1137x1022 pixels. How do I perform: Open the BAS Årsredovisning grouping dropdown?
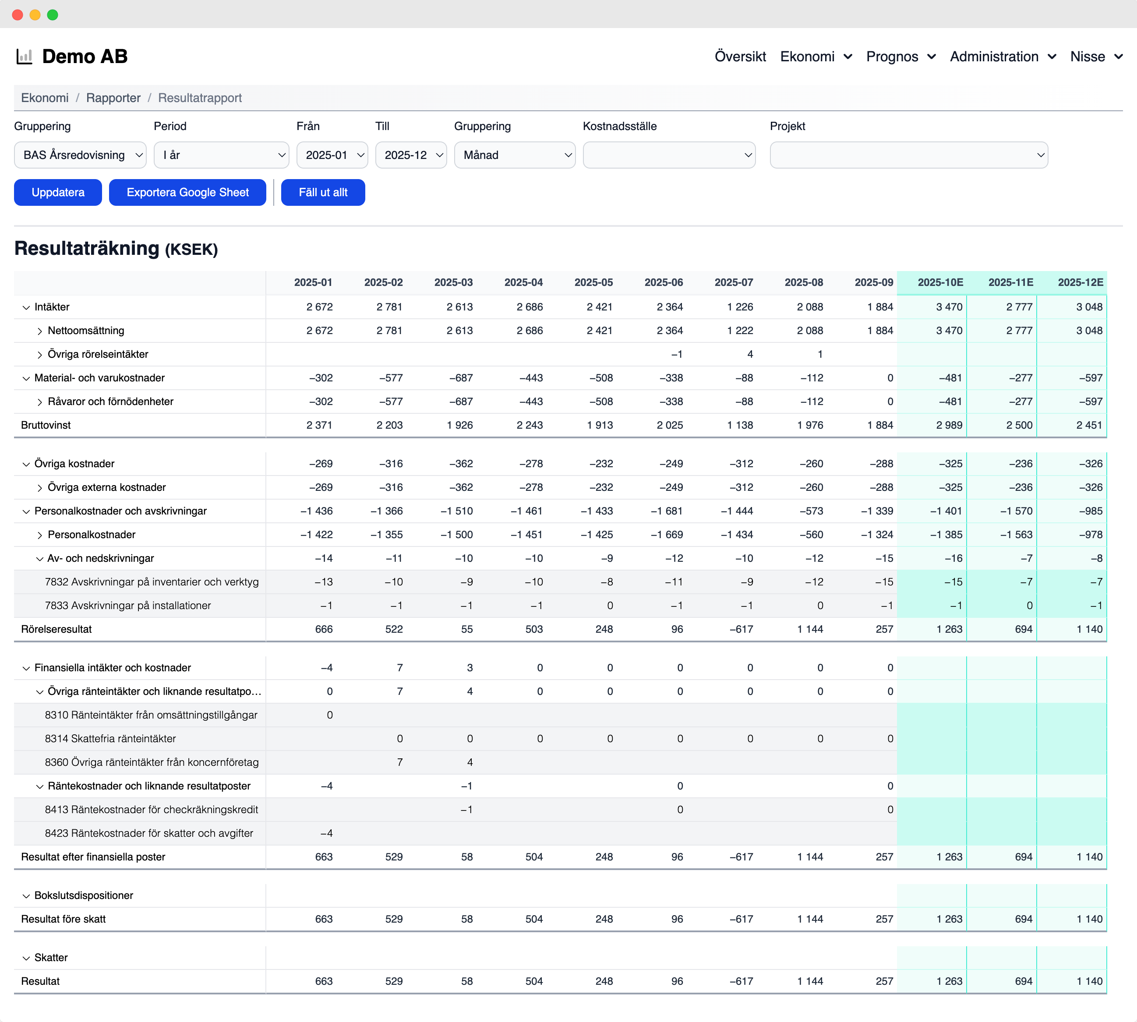click(x=80, y=155)
